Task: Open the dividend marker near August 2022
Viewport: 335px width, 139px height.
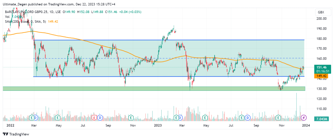Action: (x=99, y=117)
